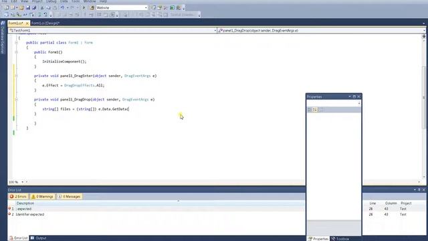Click the GetData code line in editor
The height and width of the screenshot is (241, 428).
(x=86, y=109)
